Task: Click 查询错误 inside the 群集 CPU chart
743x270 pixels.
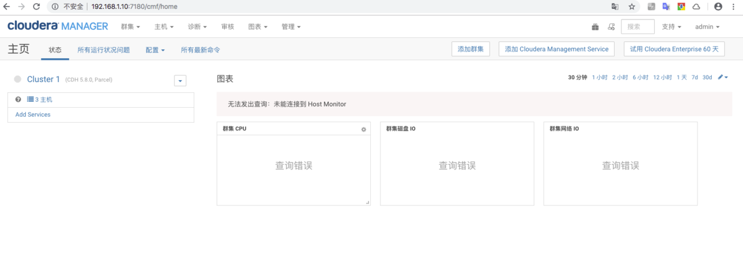Action: (294, 166)
